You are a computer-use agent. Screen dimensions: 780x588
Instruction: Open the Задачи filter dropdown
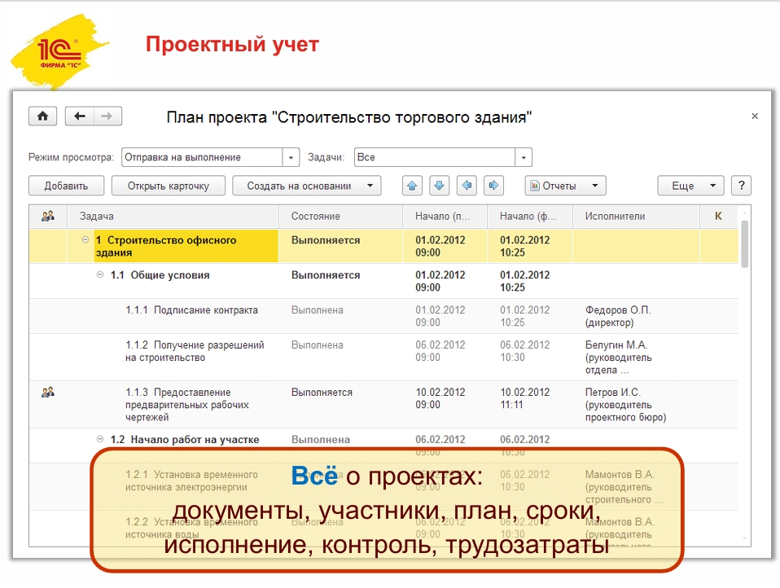coord(524,157)
